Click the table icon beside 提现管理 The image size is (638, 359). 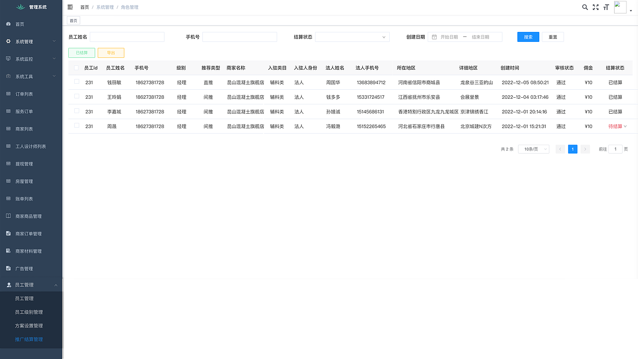coord(8,164)
